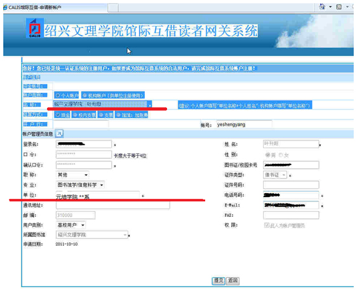Click the account name field containing 绍兴文理学院
The image size is (357, 291).
pyautogui.click(x=100, y=104)
